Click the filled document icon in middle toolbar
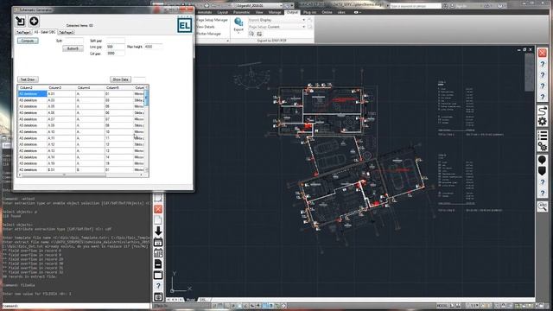Image resolution: width=553 pixels, height=311 pixels. coord(158,263)
